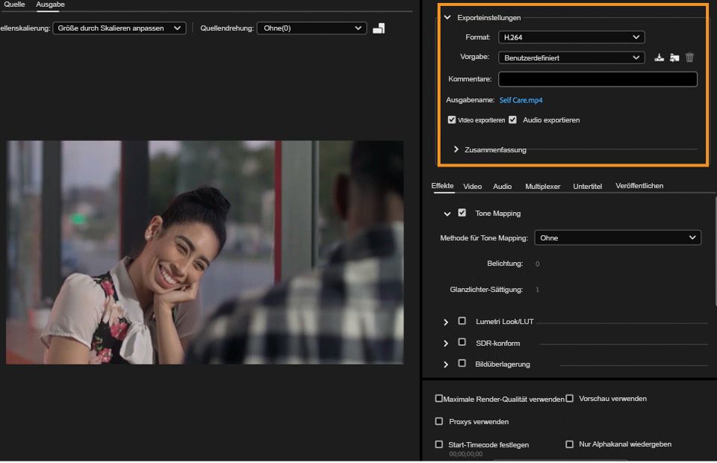
Task: Disable the Tone Mapping checkbox
Action: coord(462,213)
